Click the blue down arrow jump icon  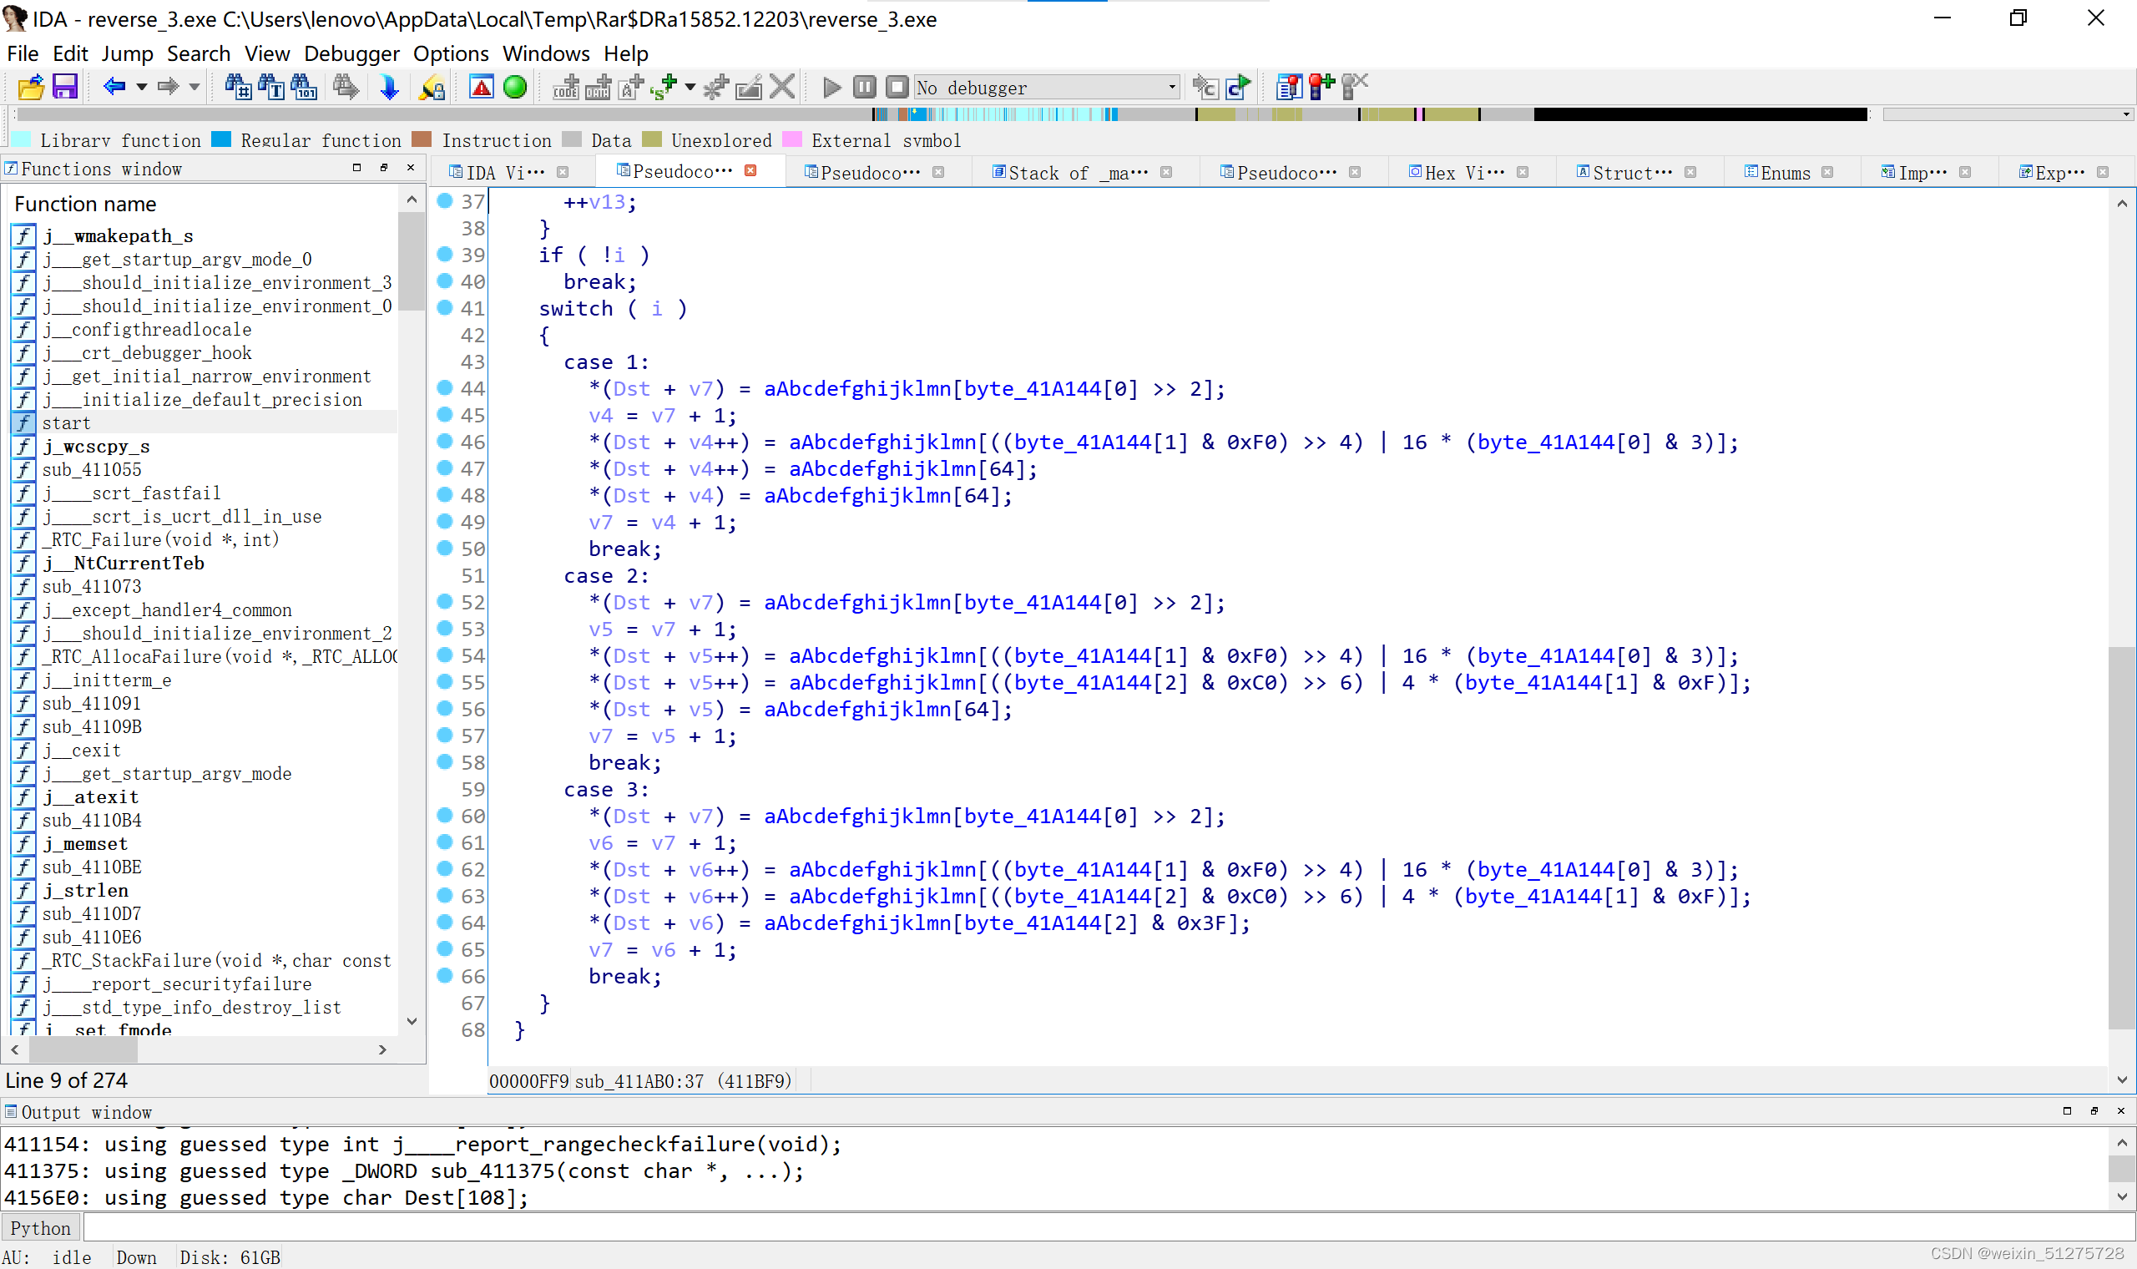pyautogui.click(x=389, y=87)
